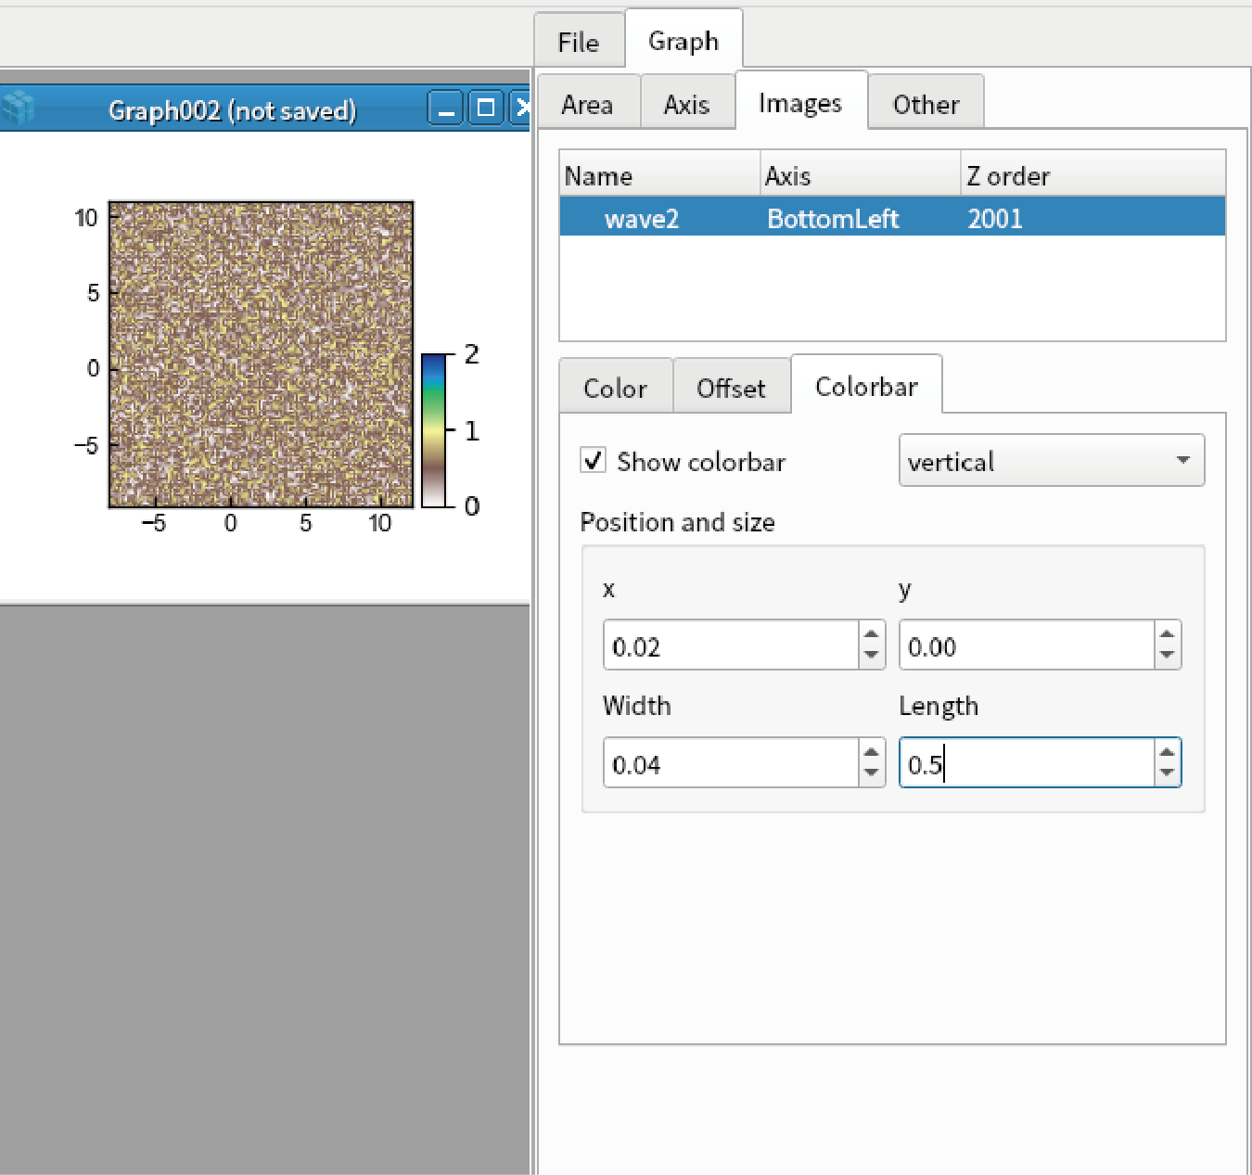Screen dimensions: 1252x1175
Task: Switch to the File tab
Action: pos(579,42)
